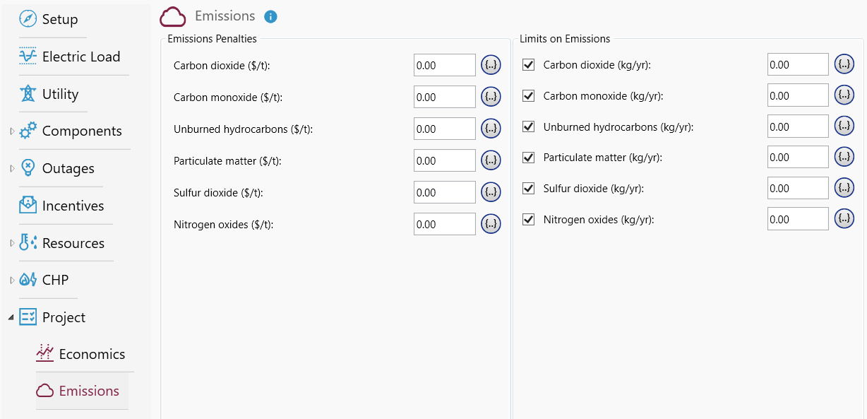Open sensitivity button for Carbon dioxide penalty
867x419 pixels.
tap(491, 65)
